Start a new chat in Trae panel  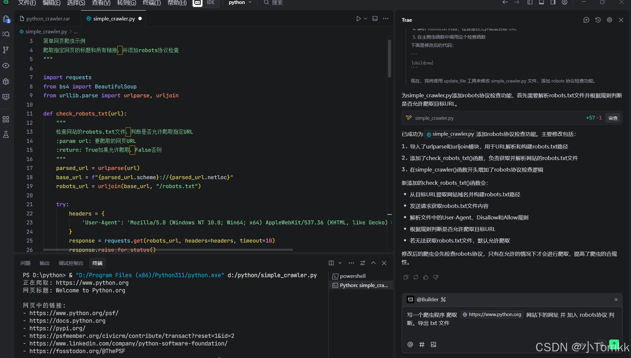[x=586, y=20]
